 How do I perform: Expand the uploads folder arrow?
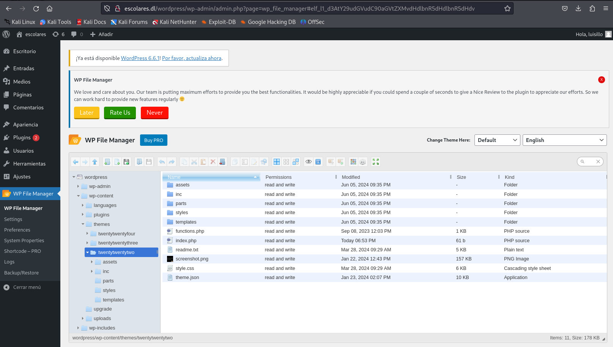83,319
